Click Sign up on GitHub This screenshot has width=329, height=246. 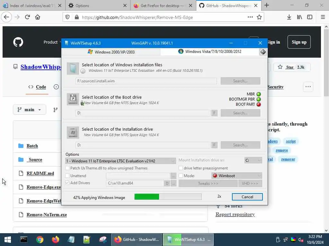coord(299,42)
